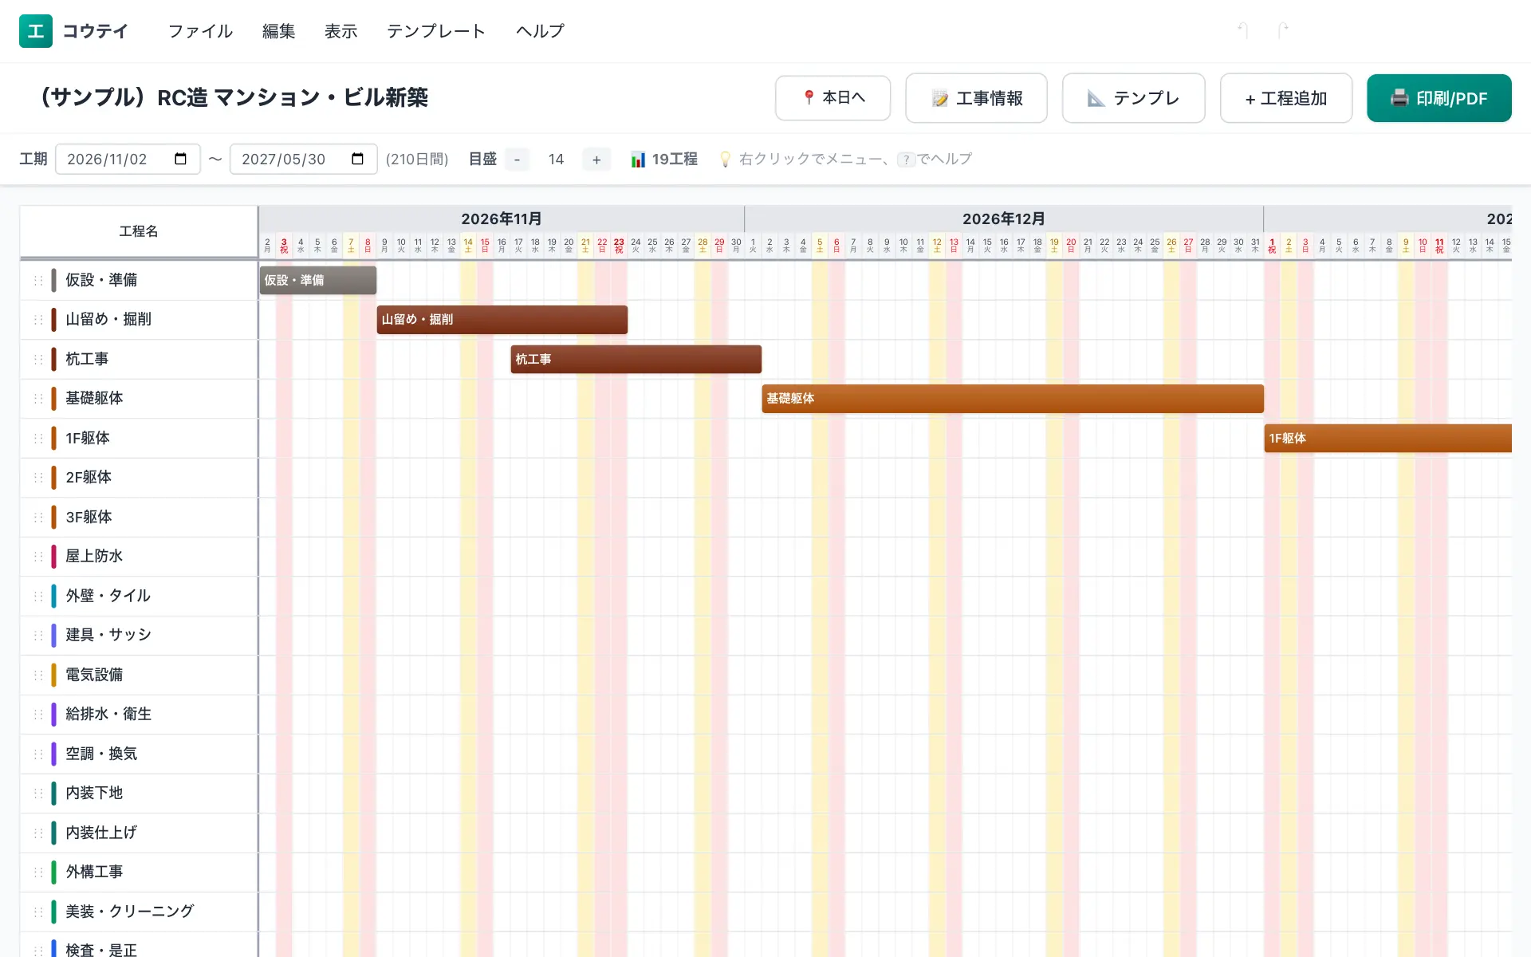Screen dimensions: 1531x957
Task: Click drag handle of 屋上防水 row
Action: [x=37, y=556]
